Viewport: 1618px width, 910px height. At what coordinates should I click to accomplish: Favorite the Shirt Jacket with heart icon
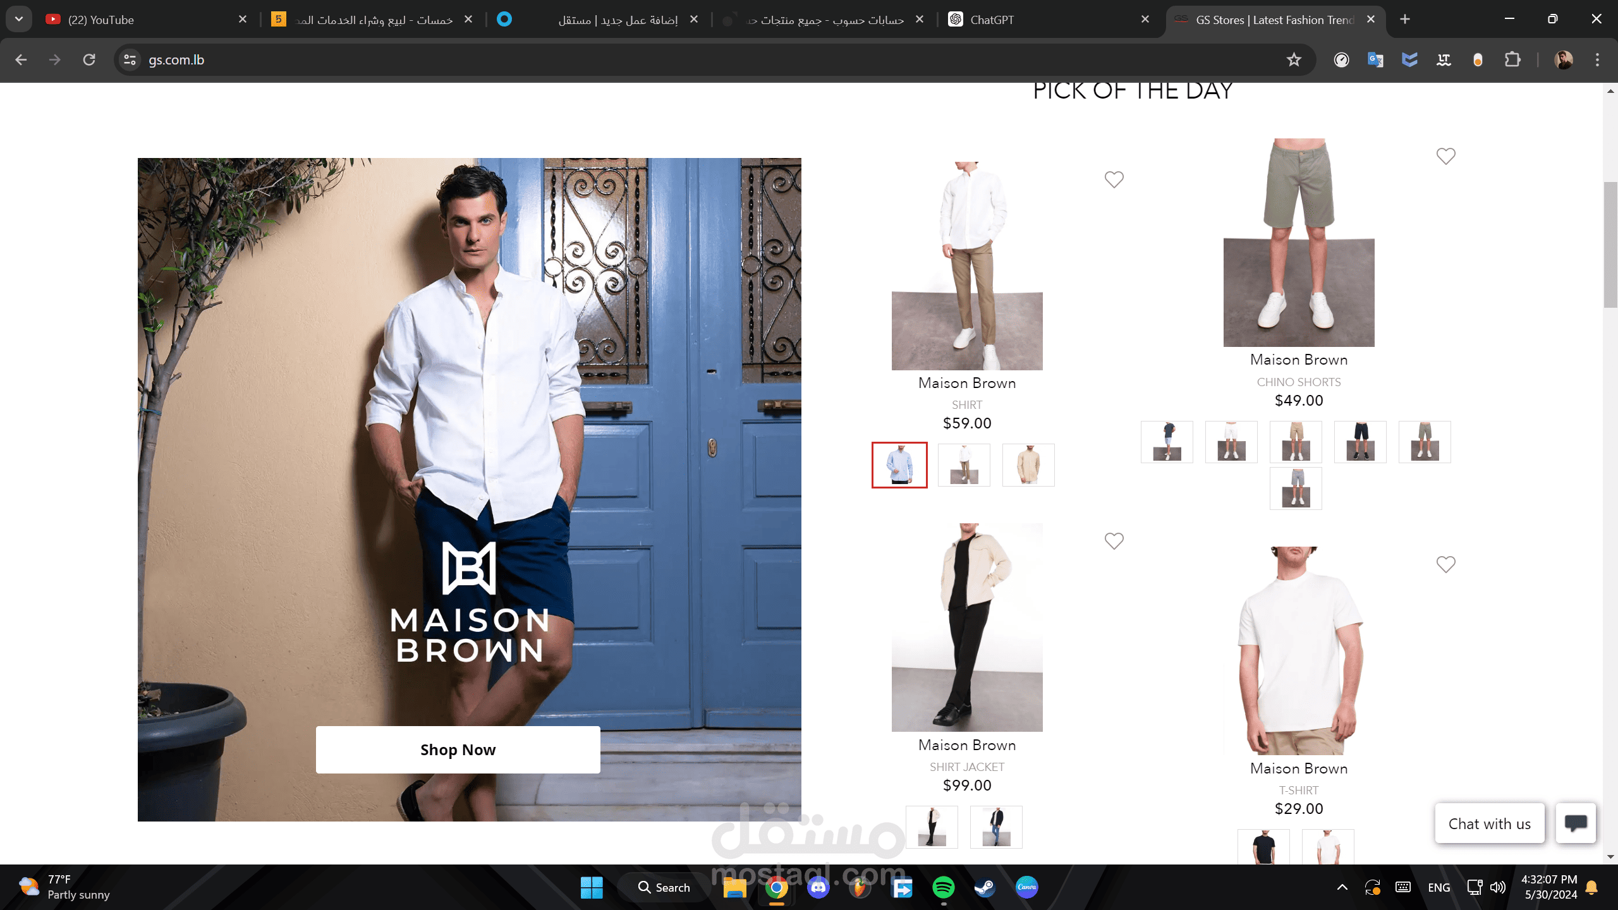coord(1114,541)
